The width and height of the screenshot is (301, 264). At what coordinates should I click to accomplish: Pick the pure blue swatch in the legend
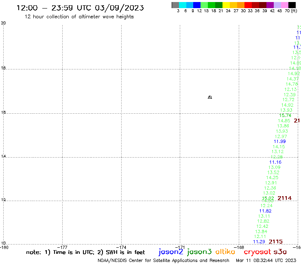click(x=197, y=5)
